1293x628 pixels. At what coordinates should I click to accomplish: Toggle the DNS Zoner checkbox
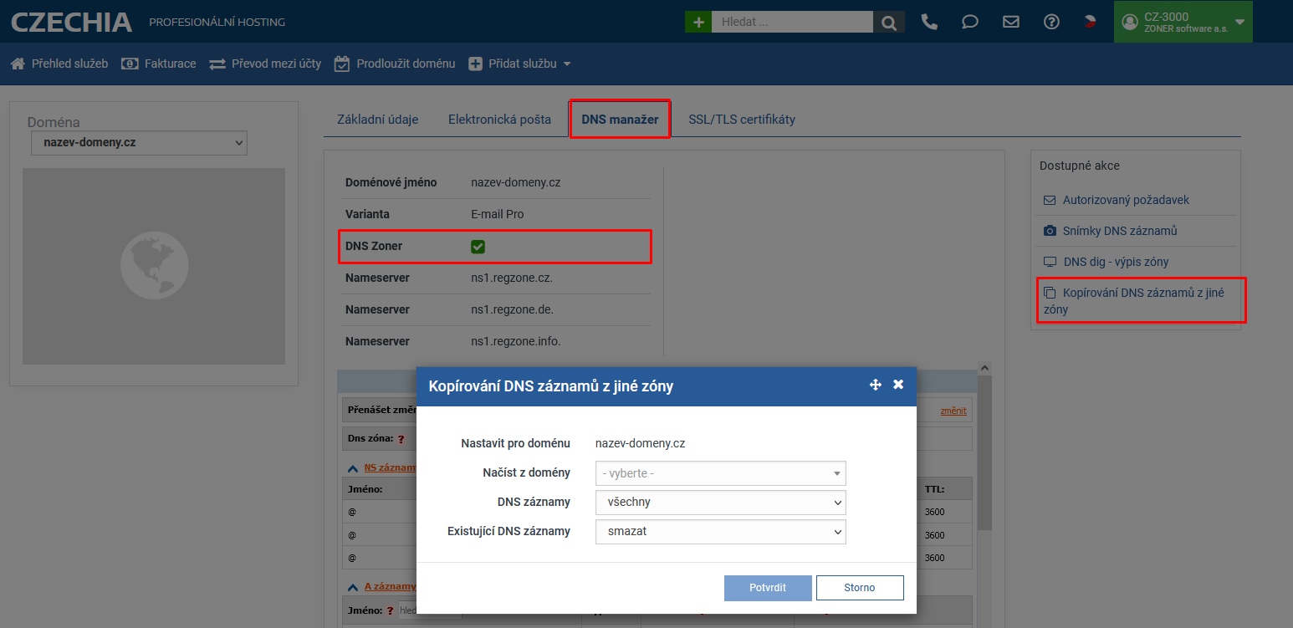[x=478, y=247]
